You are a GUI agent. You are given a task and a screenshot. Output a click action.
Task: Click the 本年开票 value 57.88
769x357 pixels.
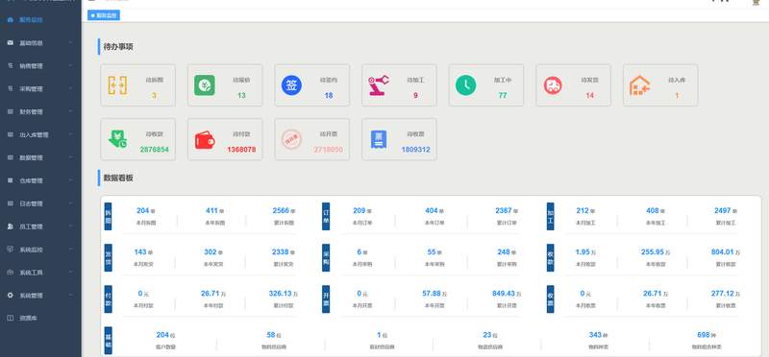pos(432,294)
